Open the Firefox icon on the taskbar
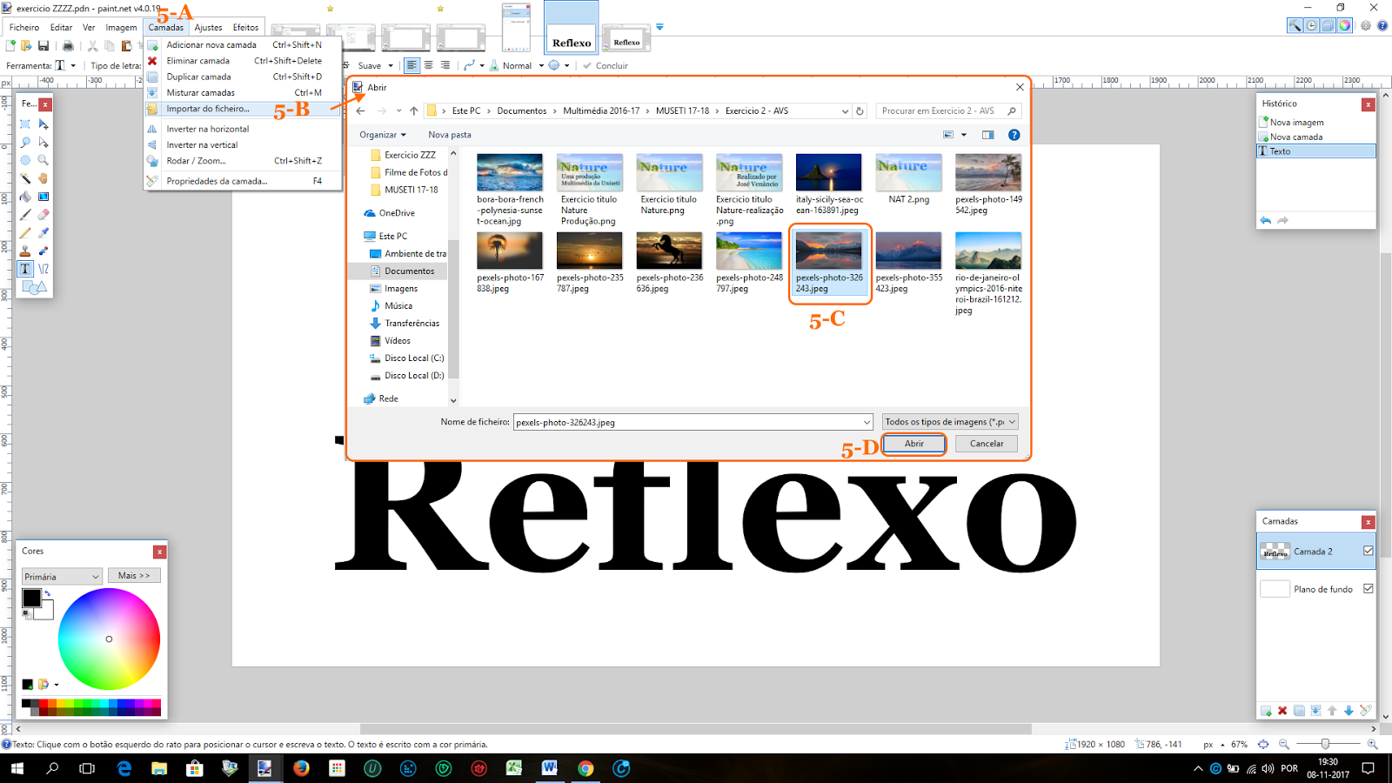 pos(301,768)
